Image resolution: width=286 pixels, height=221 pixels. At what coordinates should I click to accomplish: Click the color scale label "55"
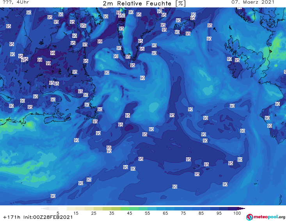click(147, 213)
